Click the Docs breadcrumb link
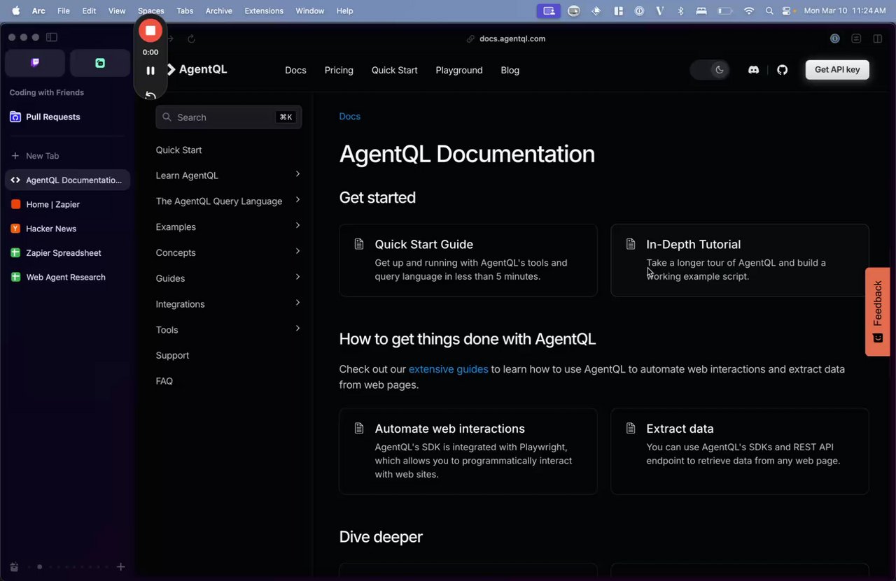Screen dimensions: 896x581 pos(349,116)
